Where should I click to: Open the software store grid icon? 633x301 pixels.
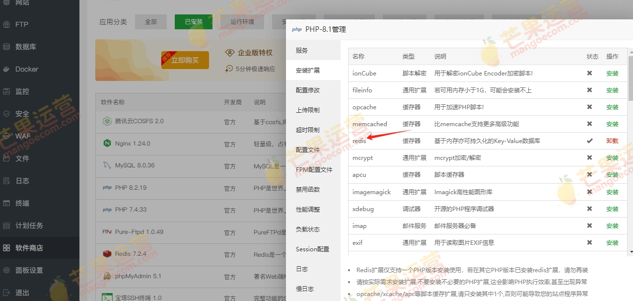pos(6,248)
